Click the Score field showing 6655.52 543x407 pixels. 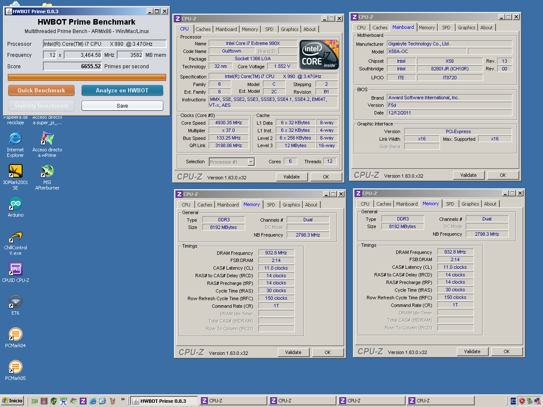[x=73, y=66]
